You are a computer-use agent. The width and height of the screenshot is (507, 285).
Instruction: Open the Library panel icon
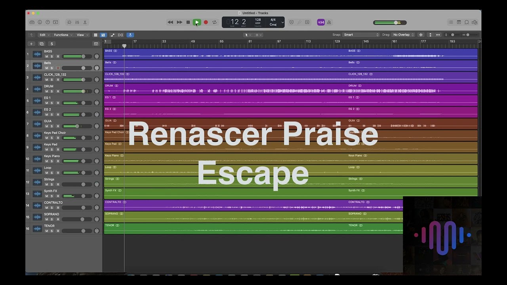pyautogui.click(x=32, y=22)
